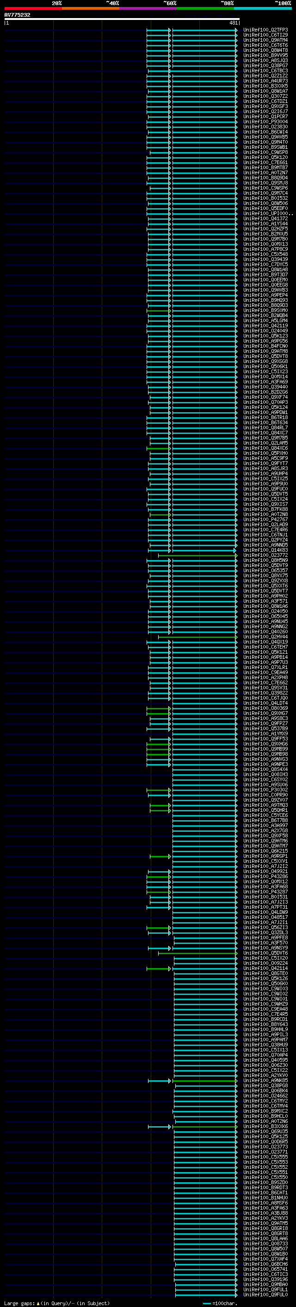Select the white query length bar
The height and width of the screenshot is (1307, 296).
pos(122,19)
